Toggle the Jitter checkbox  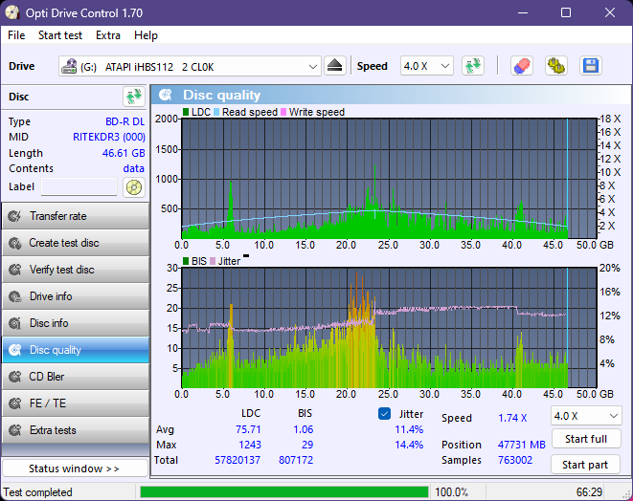pos(385,414)
